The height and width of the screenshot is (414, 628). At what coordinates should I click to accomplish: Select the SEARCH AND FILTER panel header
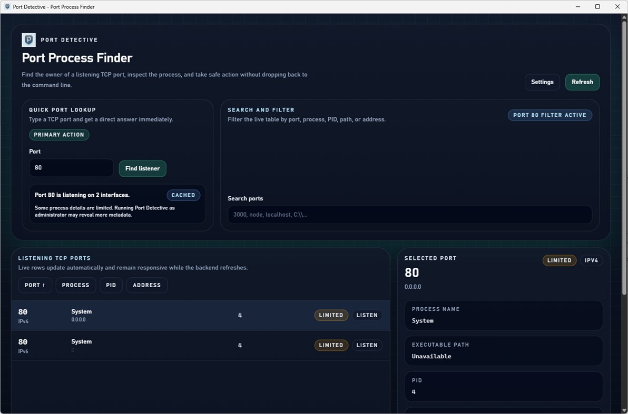(x=261, y=109)
